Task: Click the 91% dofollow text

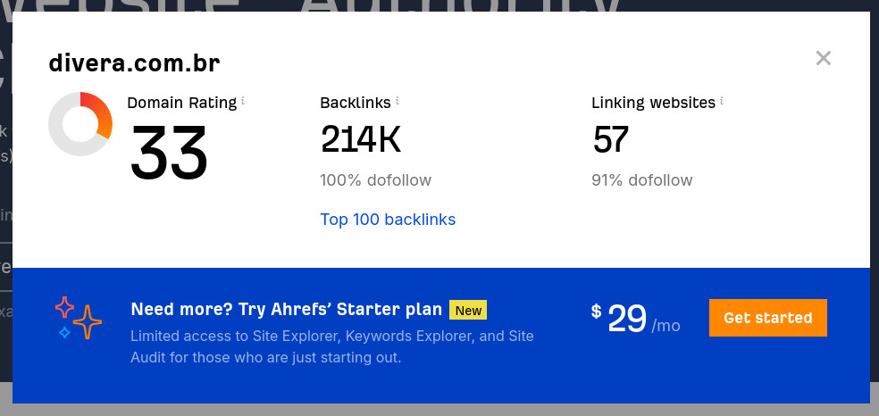Action: (642, 180)
